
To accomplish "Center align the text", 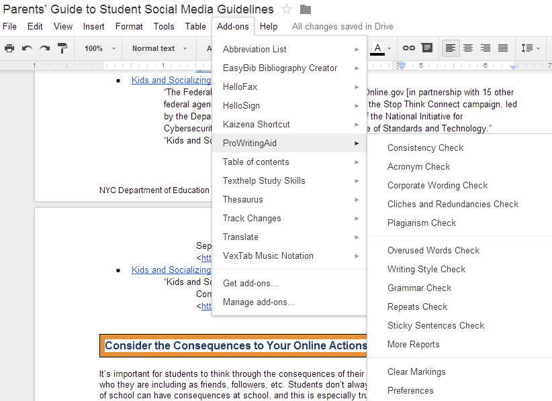I will [x=468, y=48].
